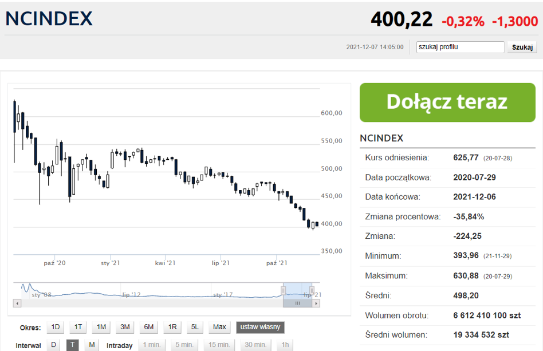Set period to Max
The width and height of the screenshot is (543, 351).
pyautogui.click(x=219, y=327)
